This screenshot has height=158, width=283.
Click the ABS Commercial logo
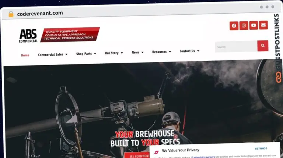pos(28,36)
